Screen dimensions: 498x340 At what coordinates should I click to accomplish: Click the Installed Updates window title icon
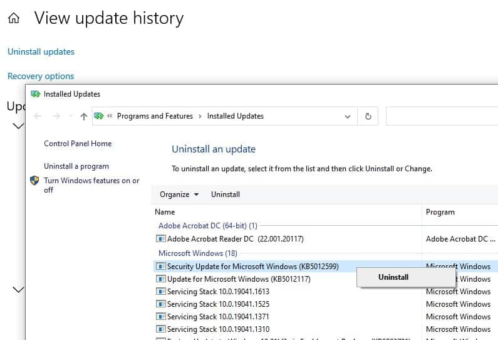(36, 94)
